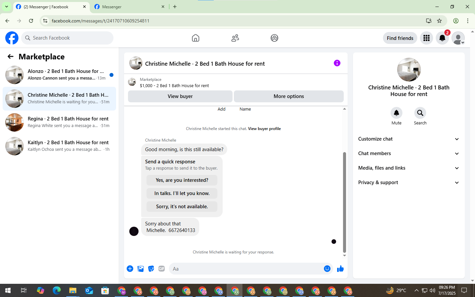Expand the Customize chat section

[x=409, y=139]
